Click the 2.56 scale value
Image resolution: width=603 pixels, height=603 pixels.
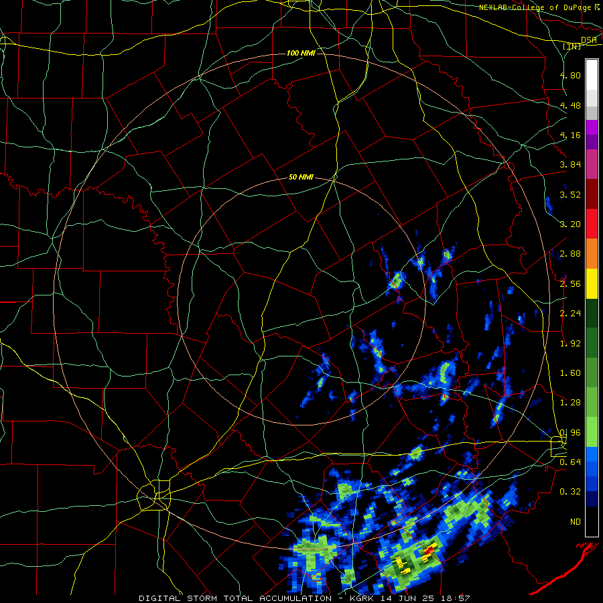click(570, 284)
